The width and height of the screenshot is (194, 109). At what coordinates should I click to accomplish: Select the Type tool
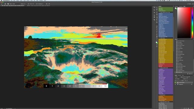coord(157,30)
